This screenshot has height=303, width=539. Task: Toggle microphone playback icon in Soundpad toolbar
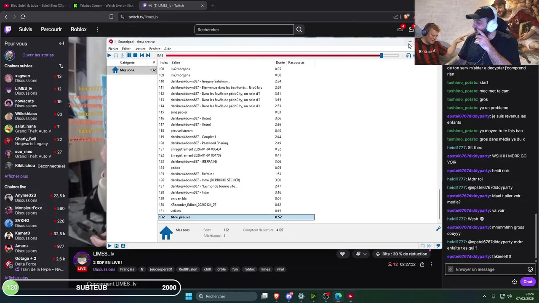point(123,56)
